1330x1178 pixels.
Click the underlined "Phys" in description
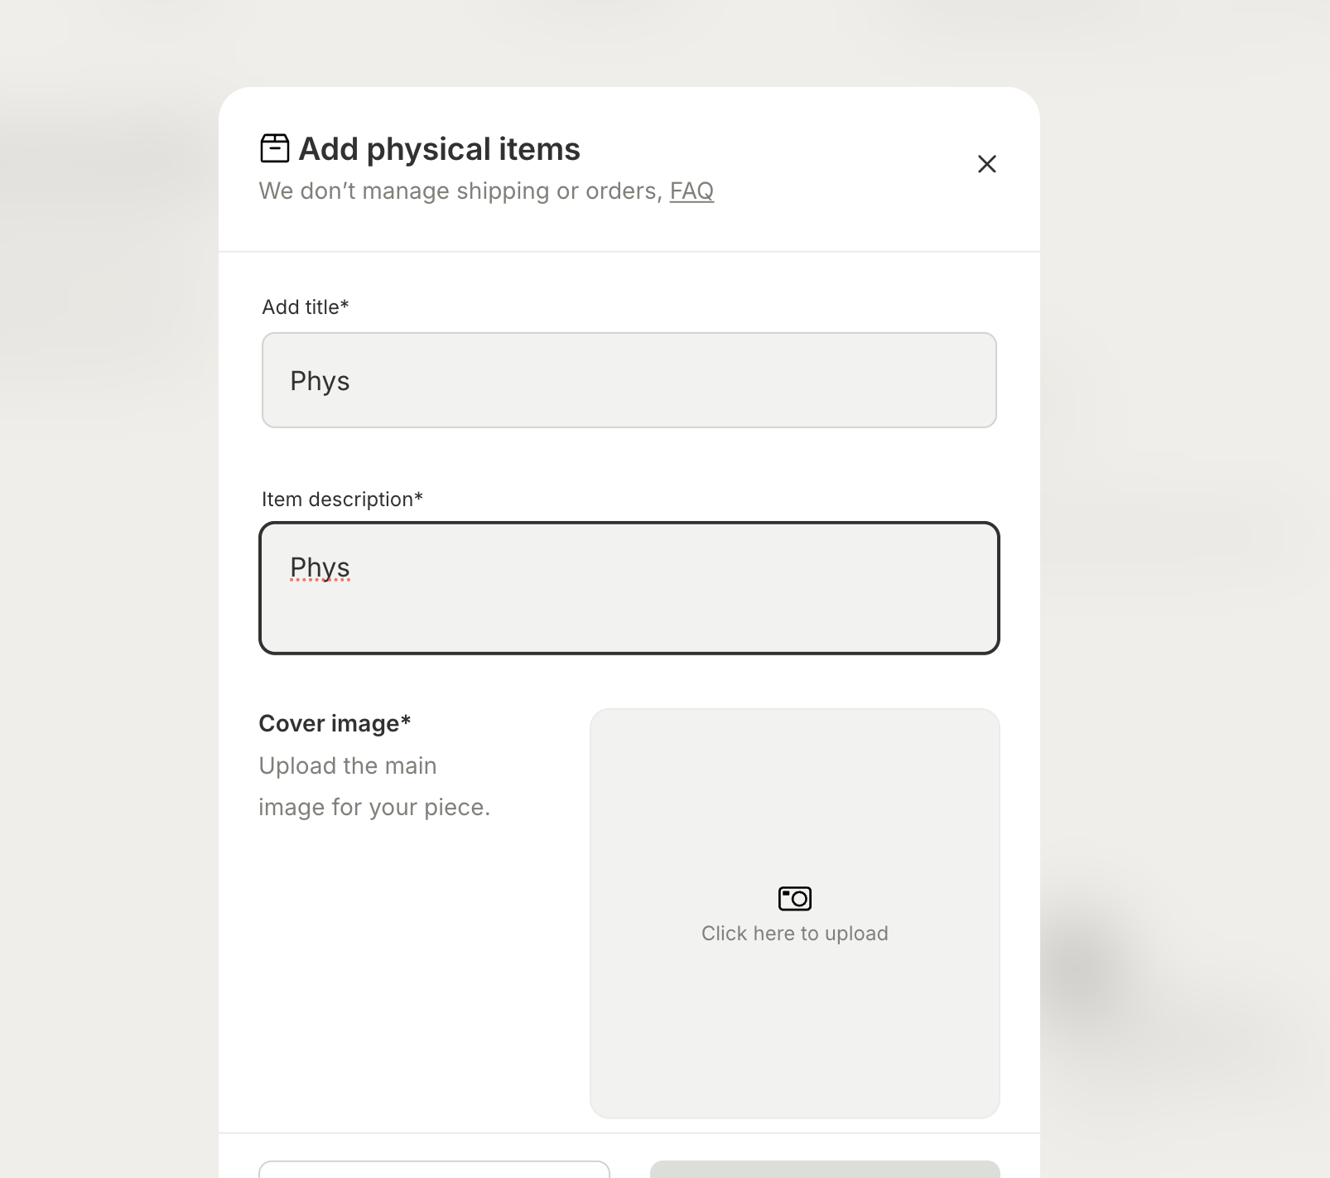pos(320,567)
